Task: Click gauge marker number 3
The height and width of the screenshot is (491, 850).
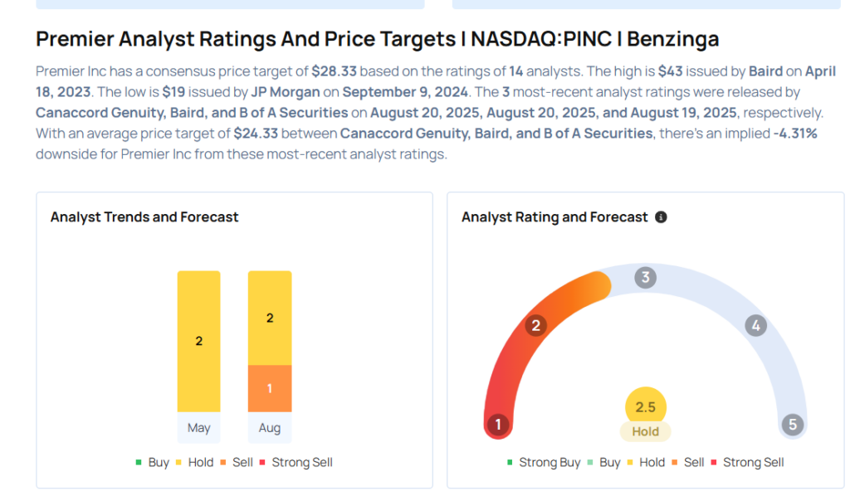Action: tap(646, 278)
